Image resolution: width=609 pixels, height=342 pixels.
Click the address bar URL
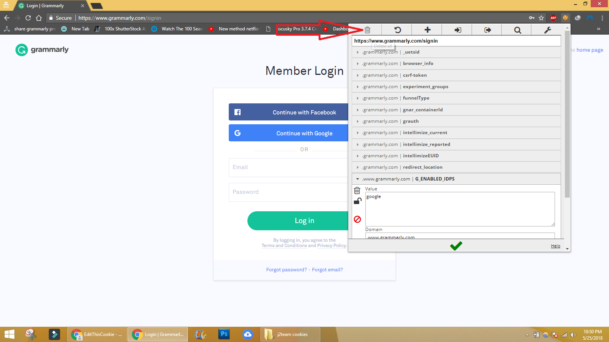120,18
